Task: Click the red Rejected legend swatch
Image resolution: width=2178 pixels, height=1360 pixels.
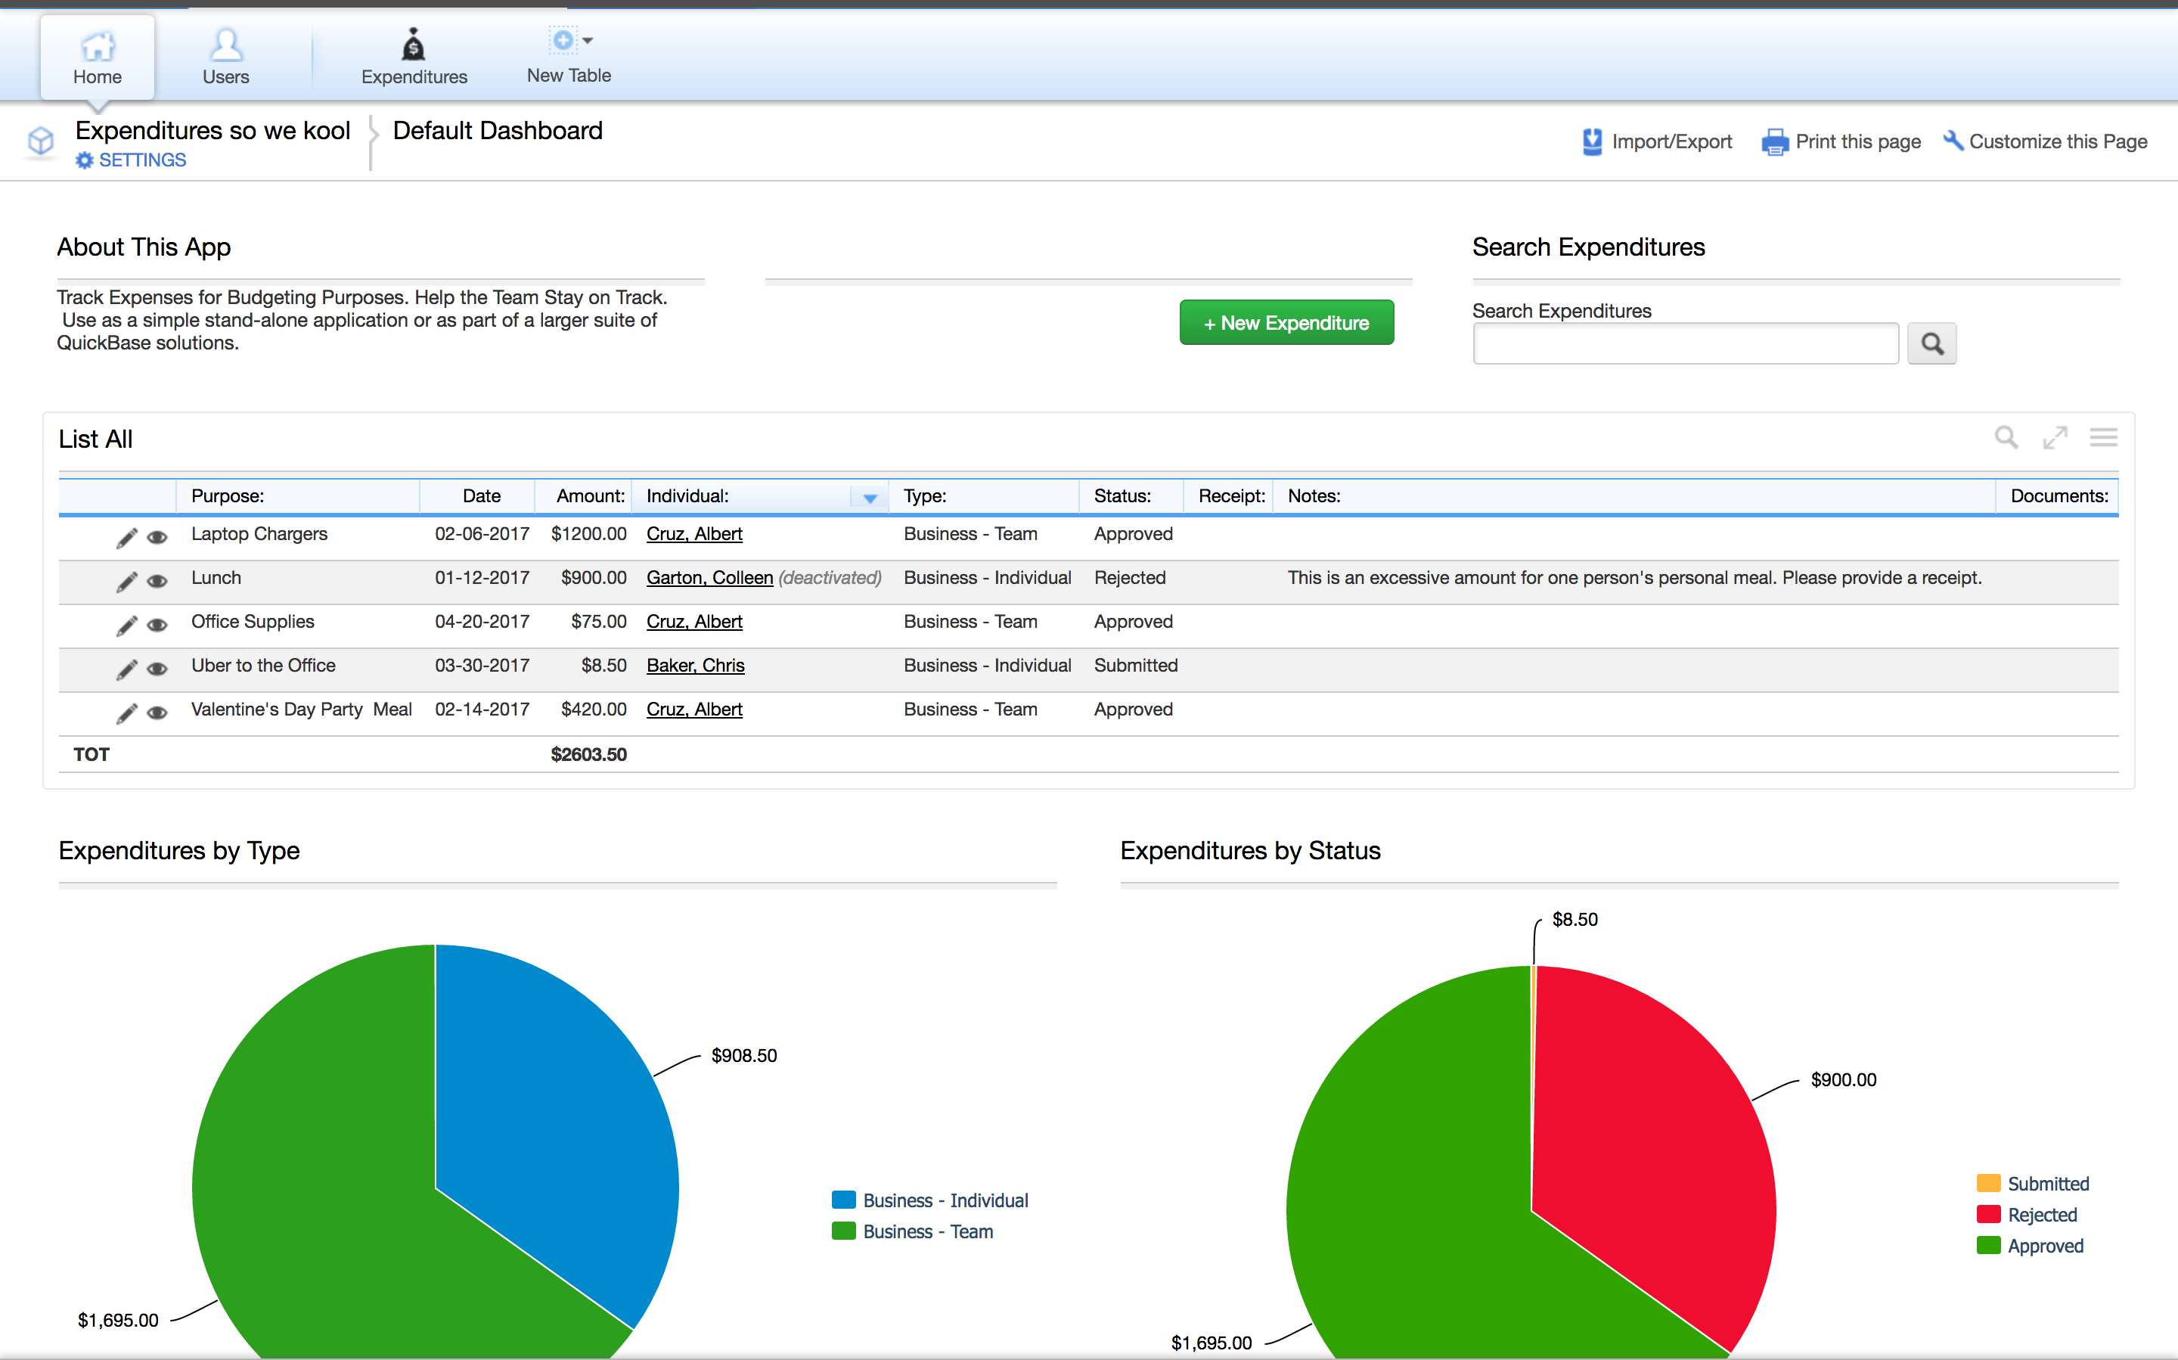Action: pyautogui.click(x=1988, y=1214)
